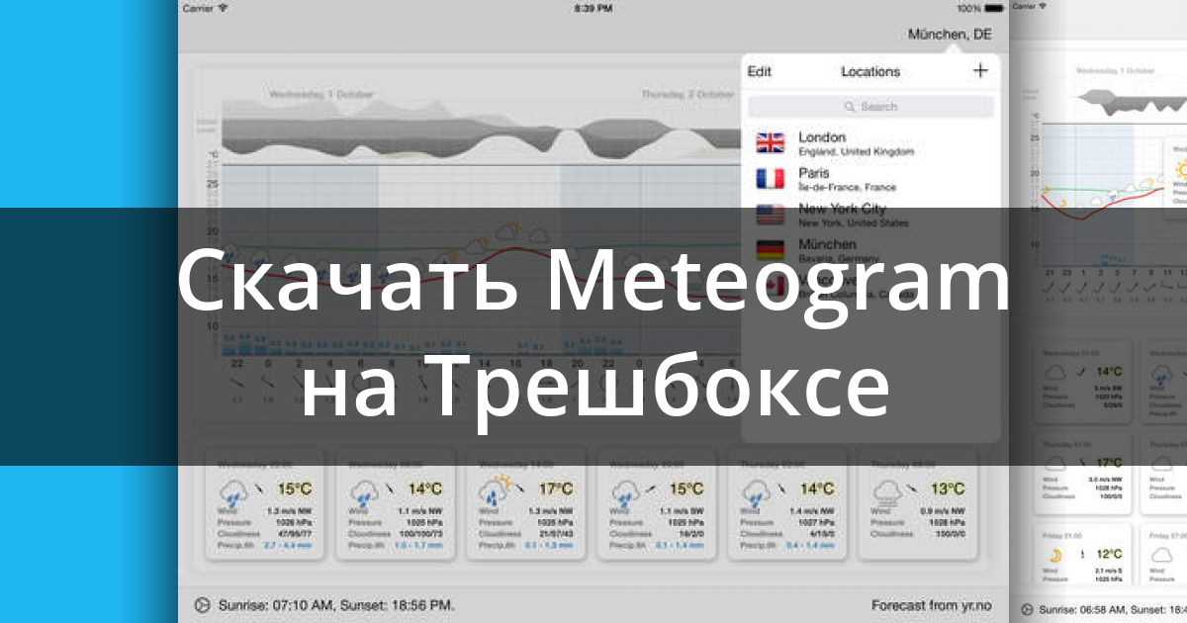
Task: Select London from the locations list
Action: point(870,143)
